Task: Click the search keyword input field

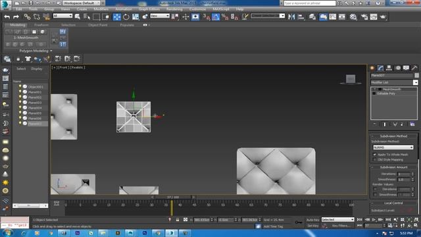Action: [x=310, y=3]
